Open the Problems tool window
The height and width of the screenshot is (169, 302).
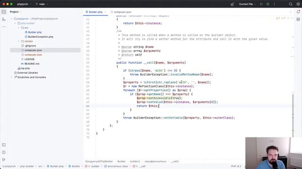(4, 152)
